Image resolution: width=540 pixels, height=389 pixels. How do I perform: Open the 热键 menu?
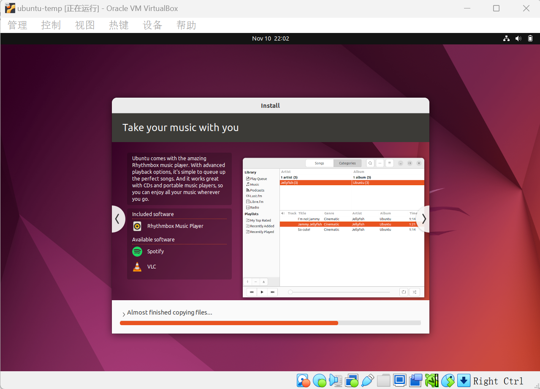click(x=119, y=25)
